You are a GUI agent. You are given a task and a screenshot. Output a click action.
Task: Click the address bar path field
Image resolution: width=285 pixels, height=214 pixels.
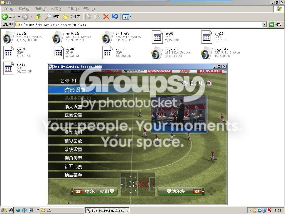point(139,25)
